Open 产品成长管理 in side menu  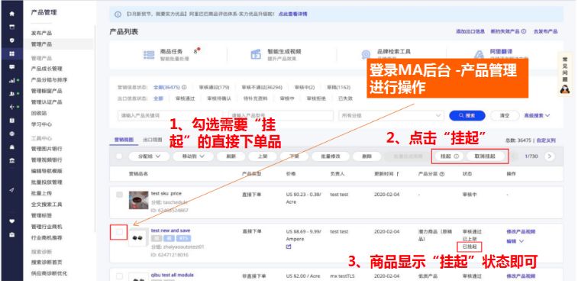47,69
